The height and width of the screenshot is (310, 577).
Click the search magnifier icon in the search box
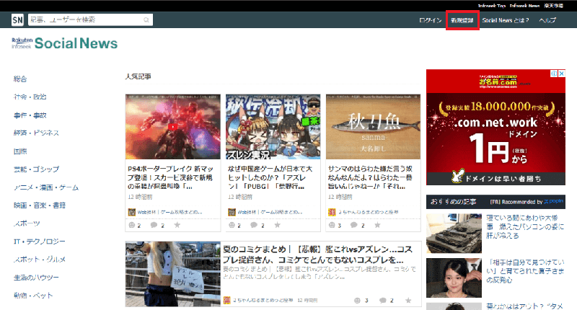click(x=146, y=20)
